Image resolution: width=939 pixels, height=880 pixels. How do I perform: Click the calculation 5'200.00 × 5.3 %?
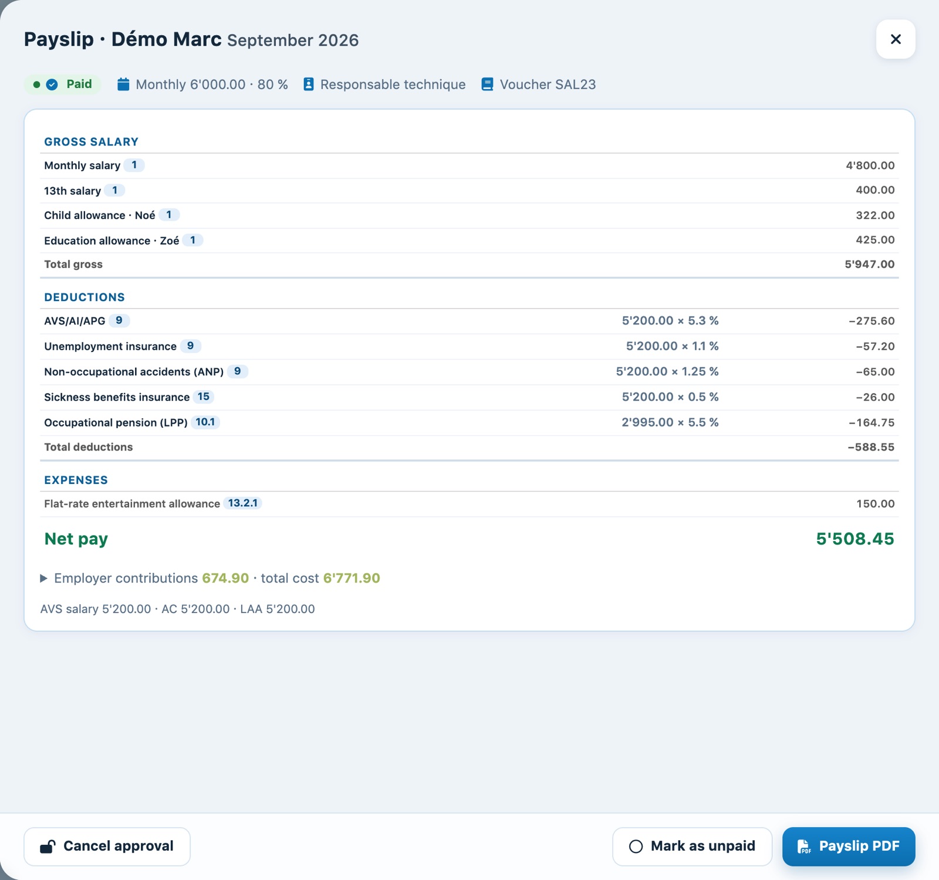click(670, 321)
